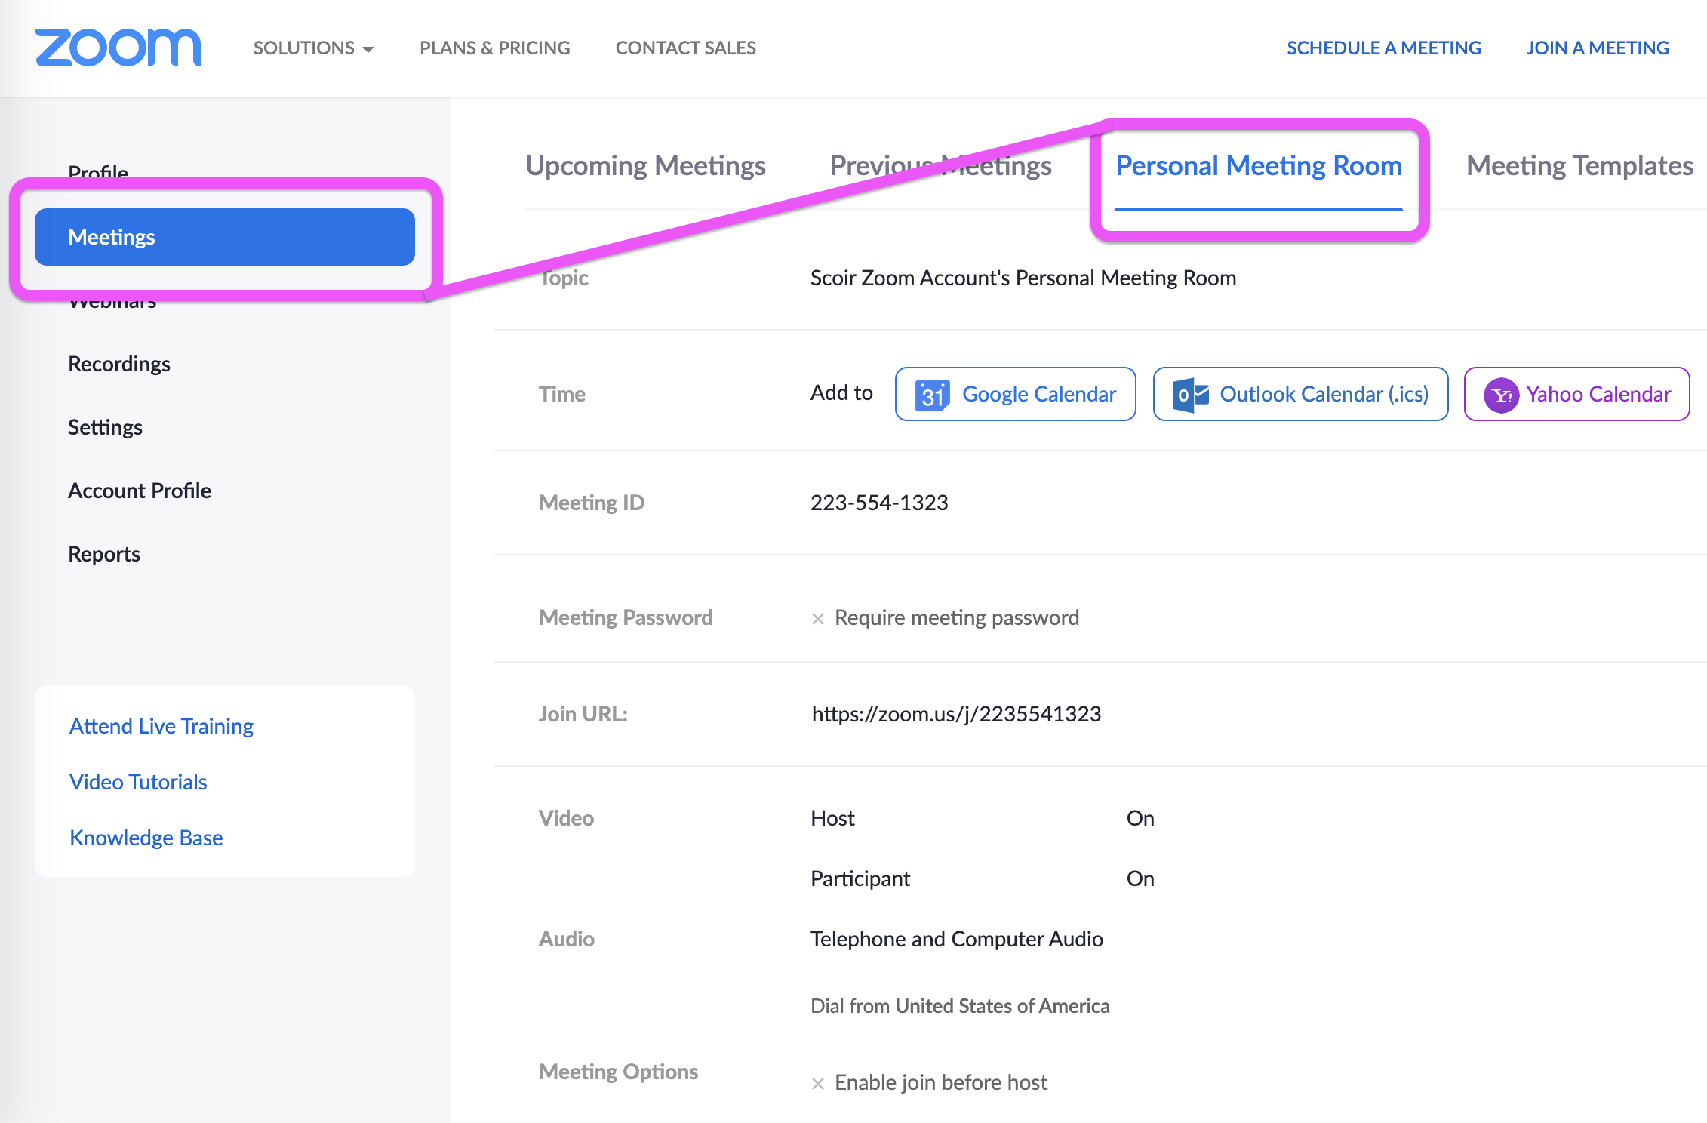The height and width of the screenshot is (1123, 1707).
Task: Click the Add to text
Action: click(841, 392)
